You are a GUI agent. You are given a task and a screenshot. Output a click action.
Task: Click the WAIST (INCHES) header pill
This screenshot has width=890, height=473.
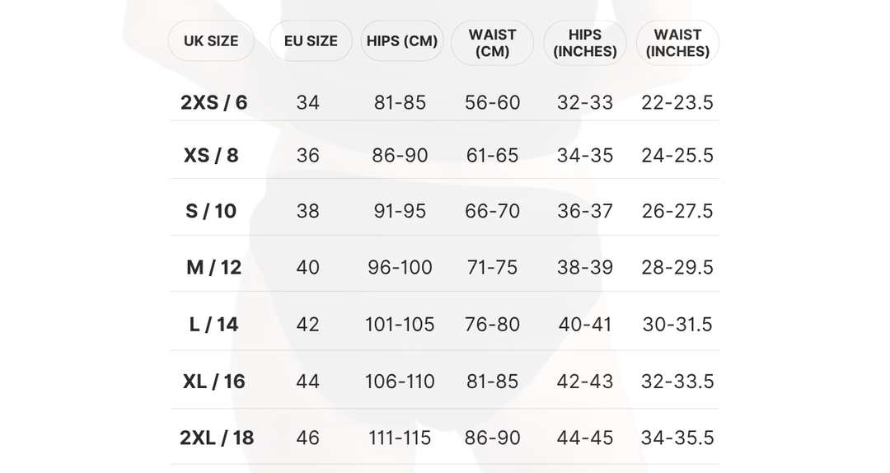click(x=677, y=43)
